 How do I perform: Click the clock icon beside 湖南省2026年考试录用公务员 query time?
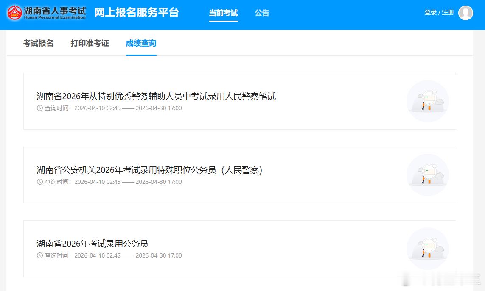pyautogui.click(x=39, y=255)
